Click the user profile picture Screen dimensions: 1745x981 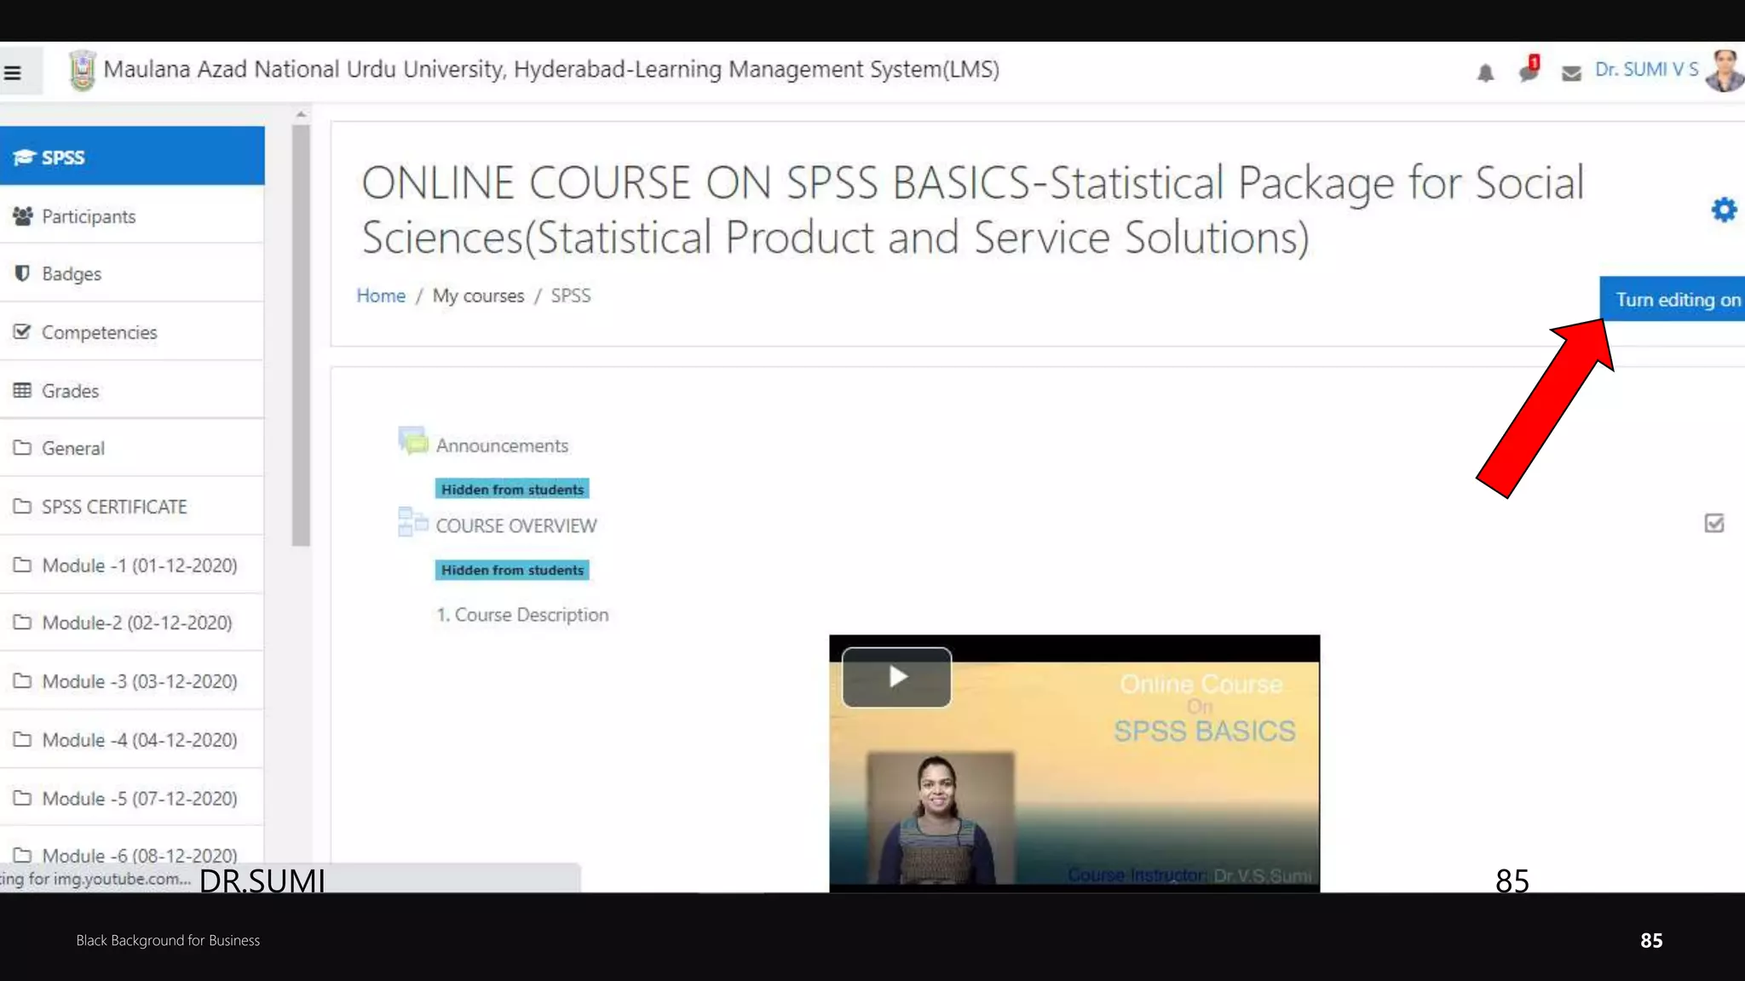point(1725,70)
